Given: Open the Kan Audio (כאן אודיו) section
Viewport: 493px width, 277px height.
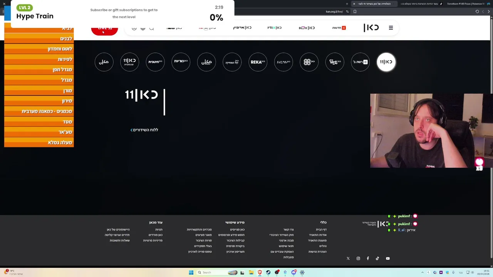Looking at the screenshot, I should 274,28.
